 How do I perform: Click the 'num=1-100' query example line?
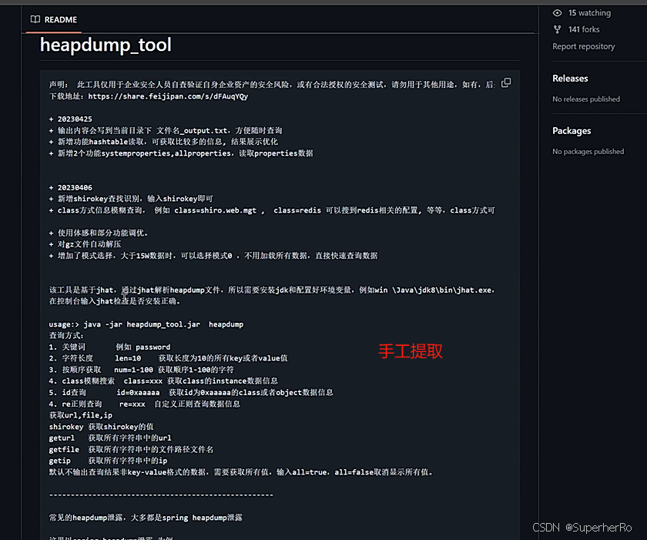[x=142, y=370]
